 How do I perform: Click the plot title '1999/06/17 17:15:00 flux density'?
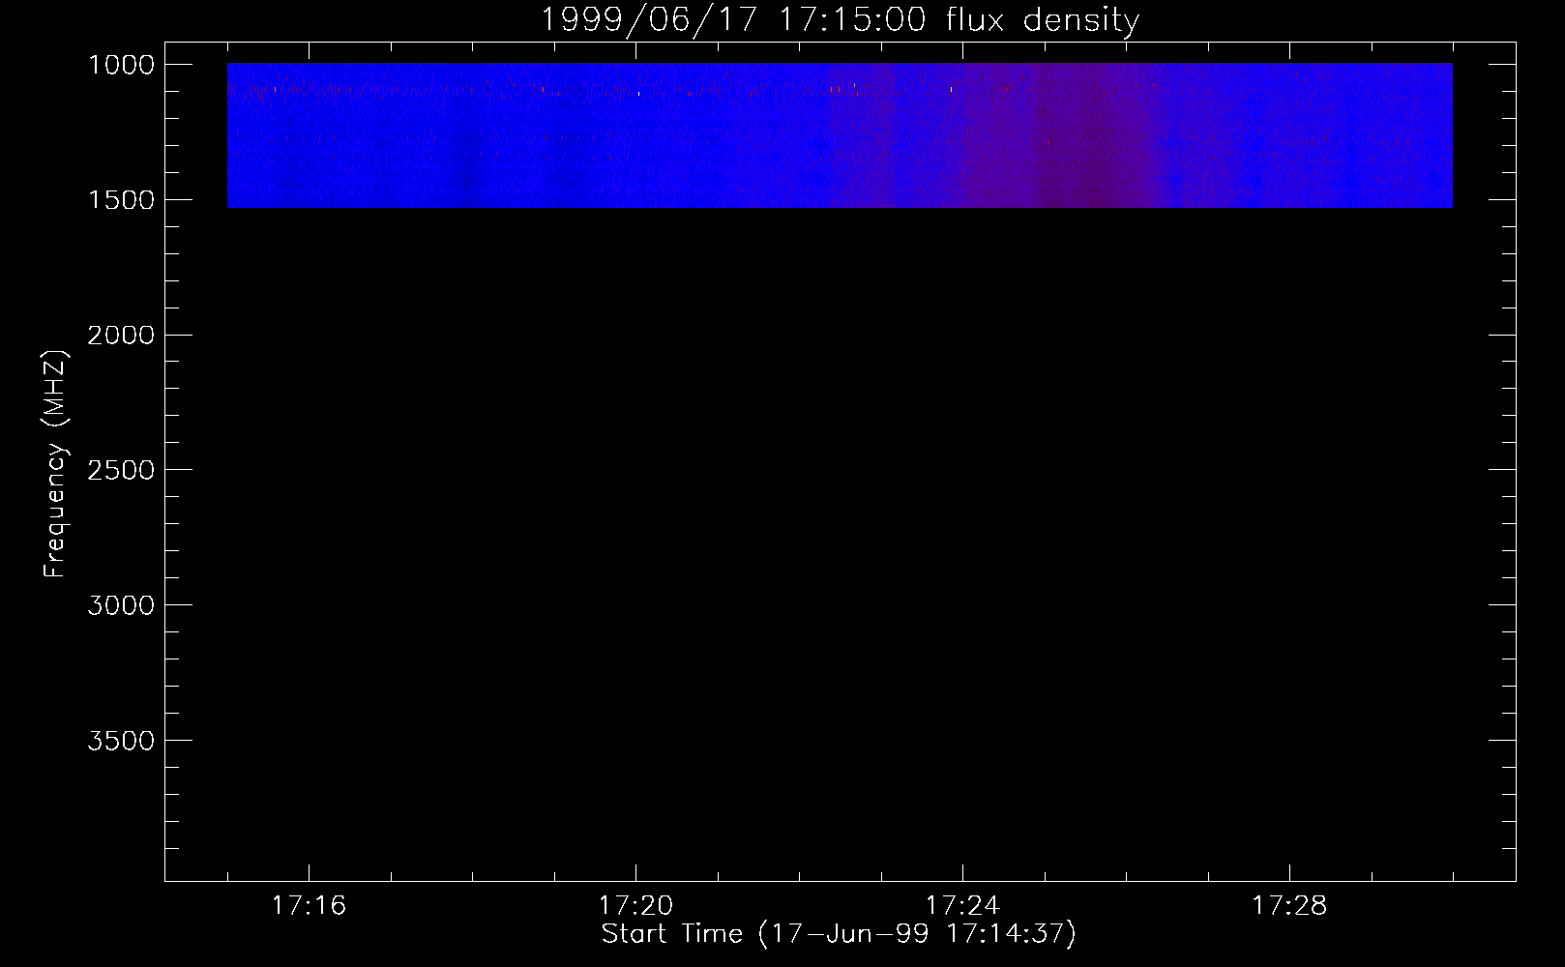[x=840, y=20]
